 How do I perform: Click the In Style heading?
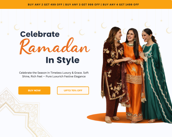tap(62, 60)
